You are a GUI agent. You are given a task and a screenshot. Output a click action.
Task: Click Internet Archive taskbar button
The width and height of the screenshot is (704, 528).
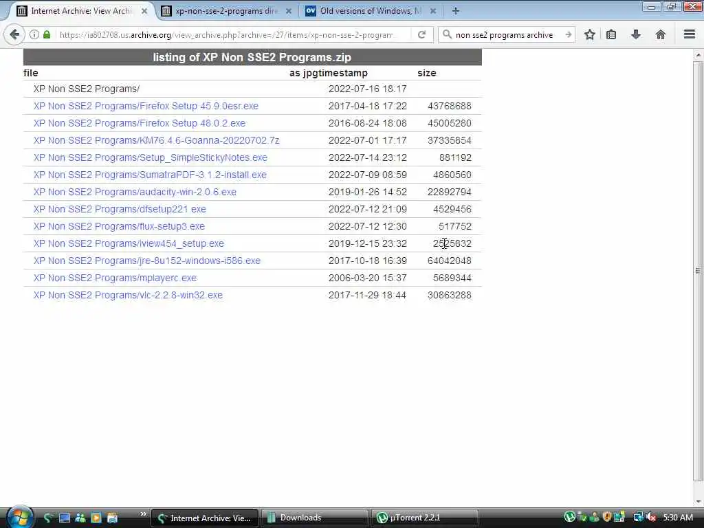[x=205, y=518]
